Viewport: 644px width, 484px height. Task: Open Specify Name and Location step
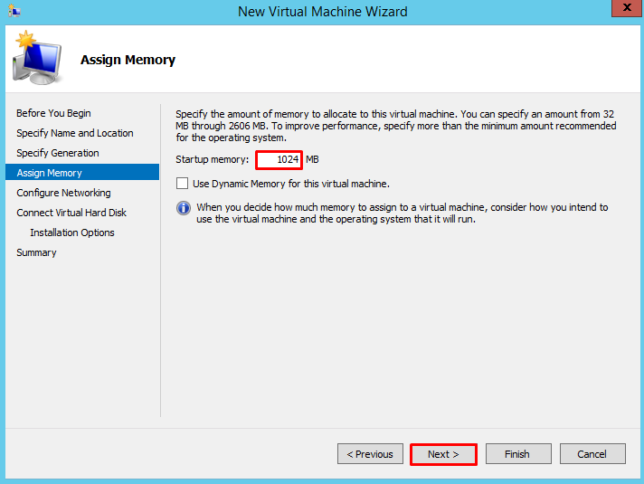click(x=75, y=133)
